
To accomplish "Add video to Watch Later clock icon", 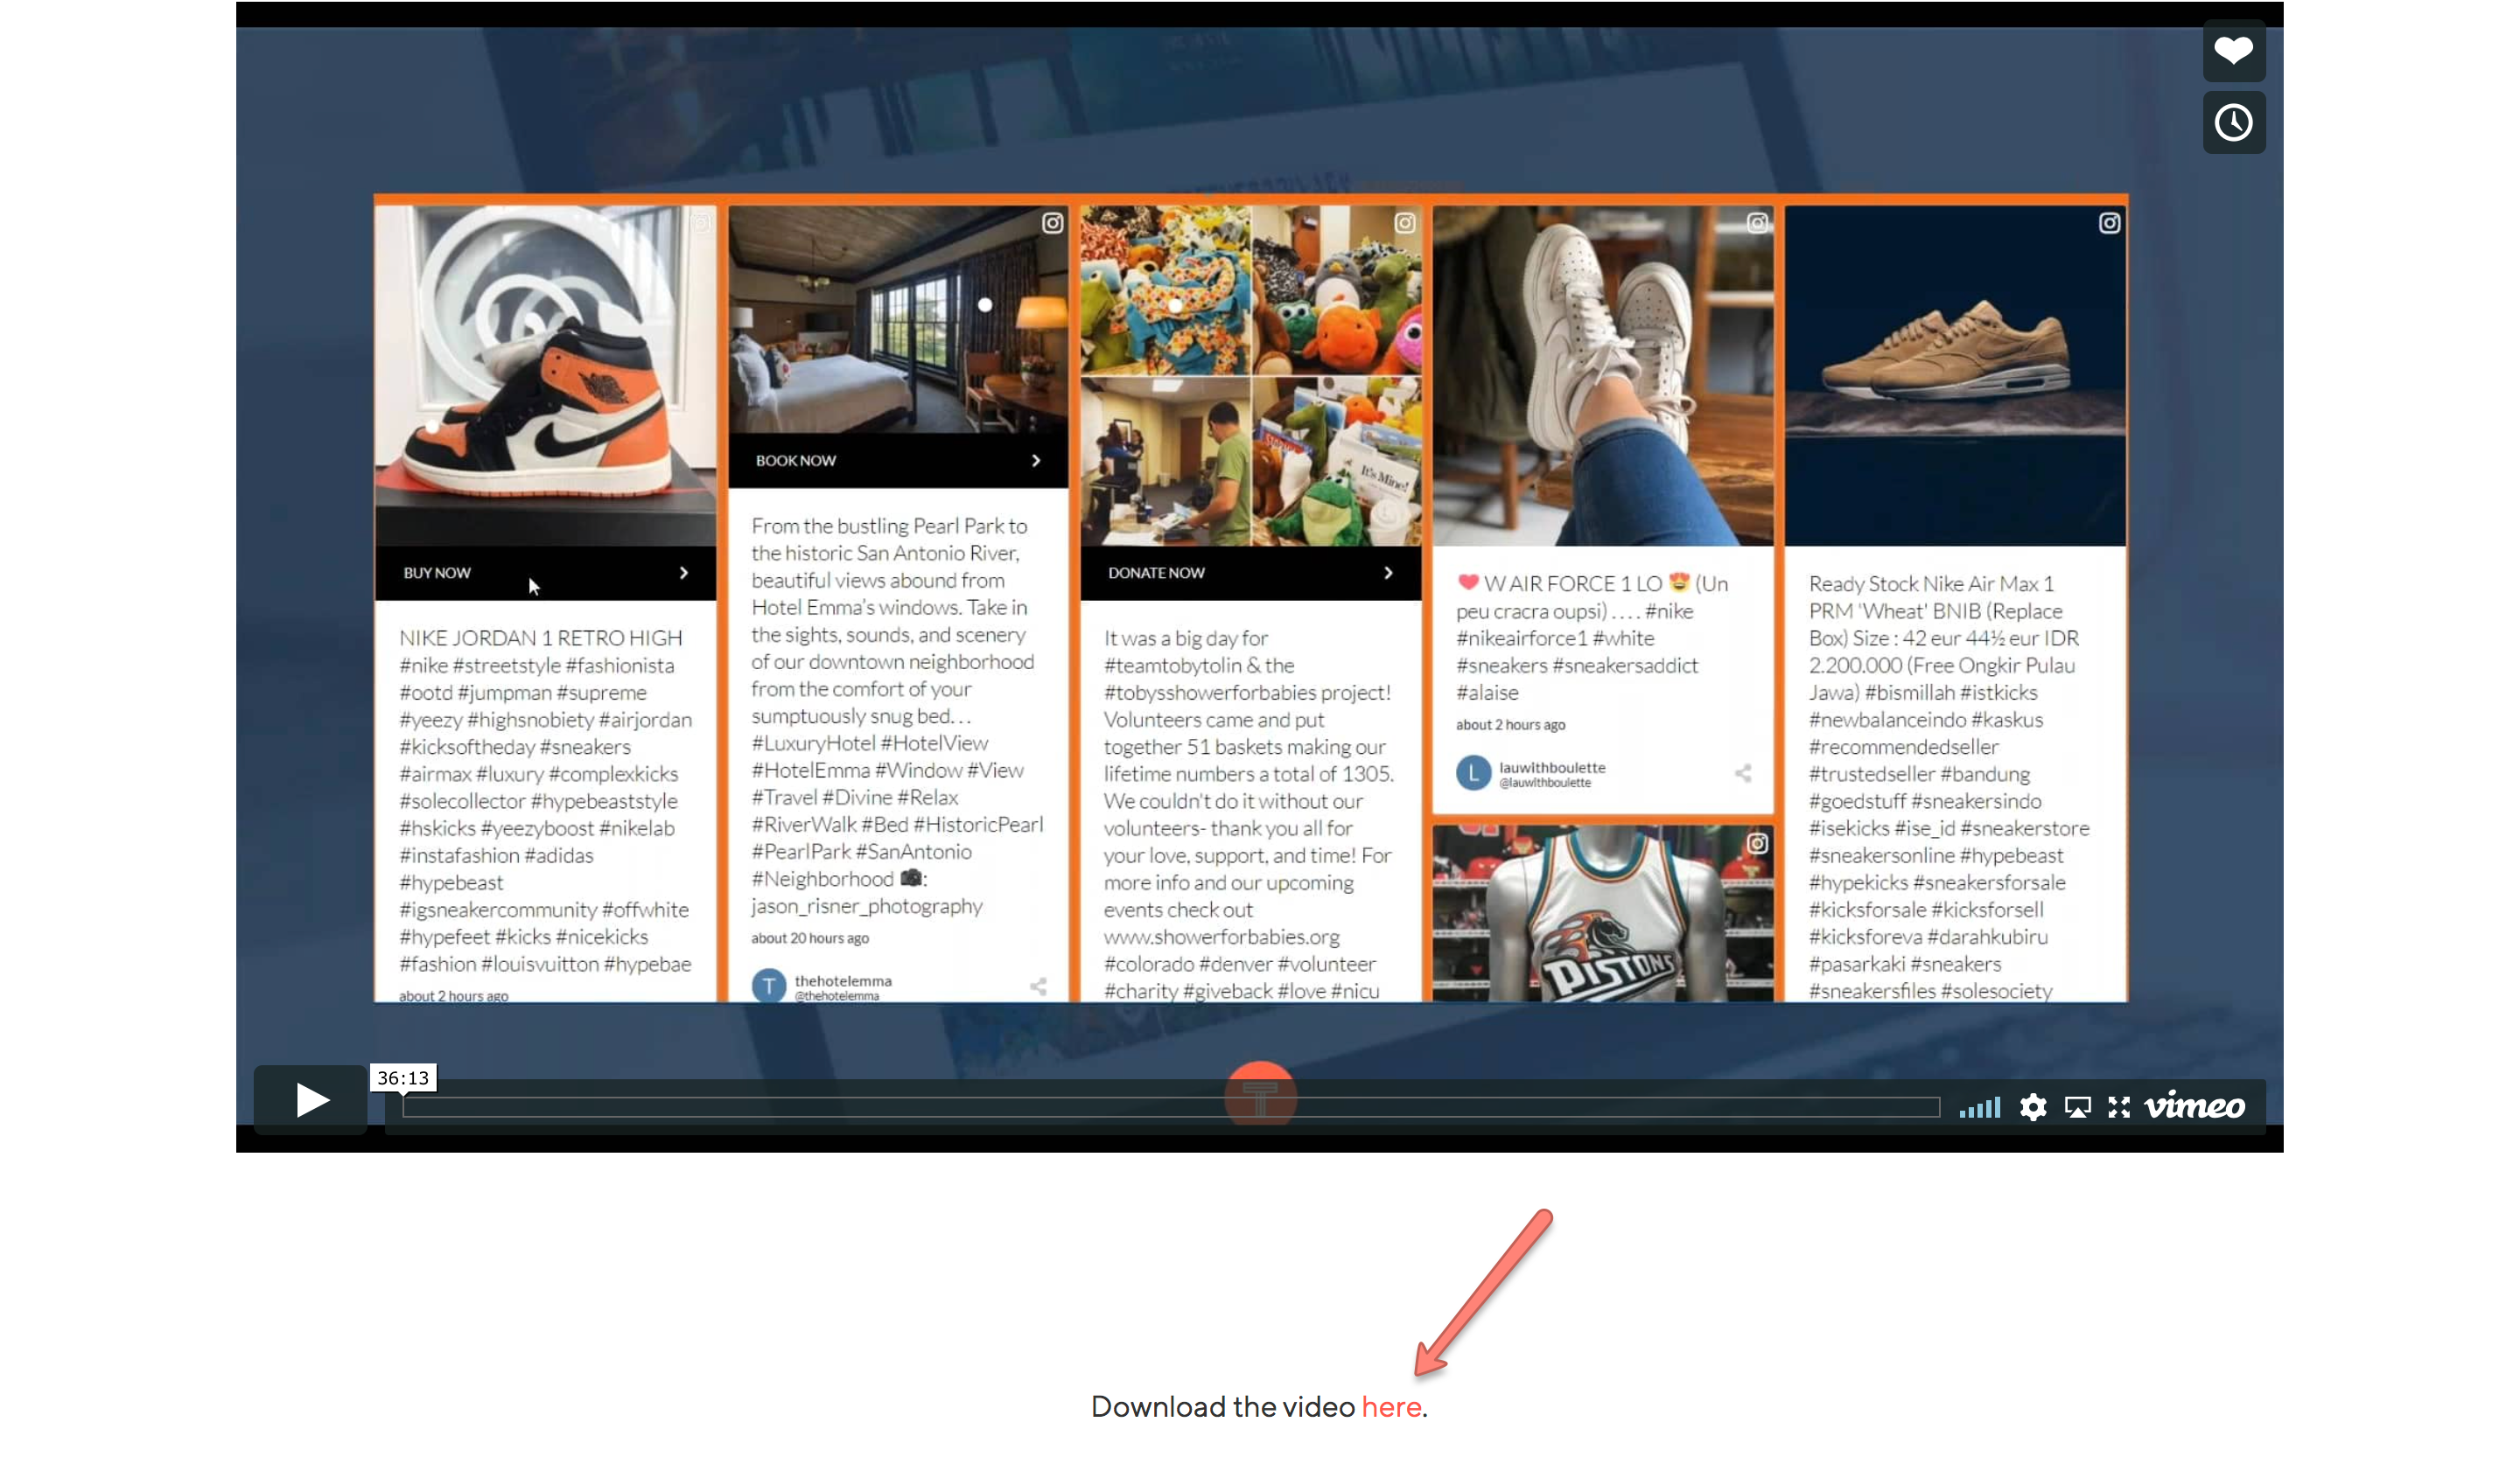I will 2233,123.
